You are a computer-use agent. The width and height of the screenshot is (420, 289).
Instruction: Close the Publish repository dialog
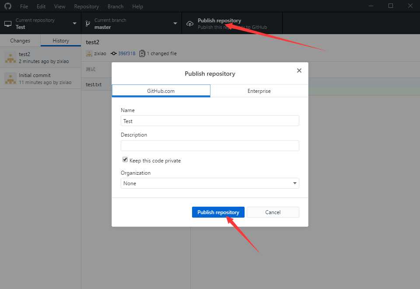pos(299,70)
